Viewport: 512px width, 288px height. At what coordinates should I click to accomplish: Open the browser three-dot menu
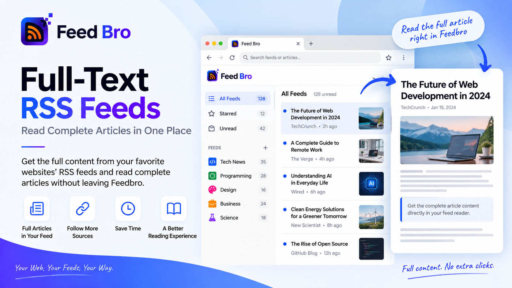(x=404, y=58)
